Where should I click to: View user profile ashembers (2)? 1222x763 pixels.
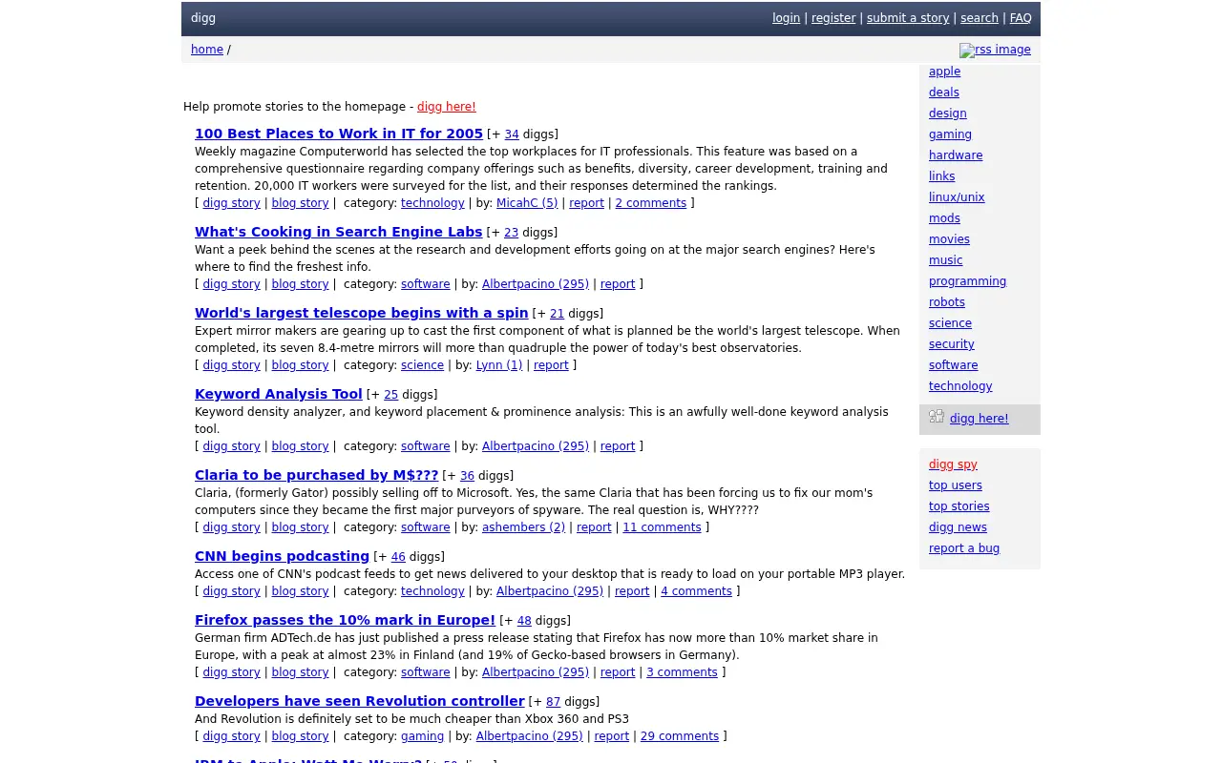524,527
